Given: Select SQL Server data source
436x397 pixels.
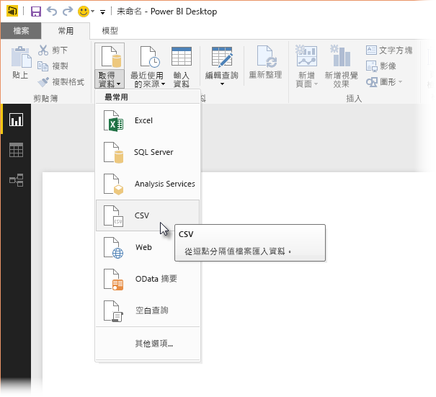Looking at the screenshot, I should 148,152.
